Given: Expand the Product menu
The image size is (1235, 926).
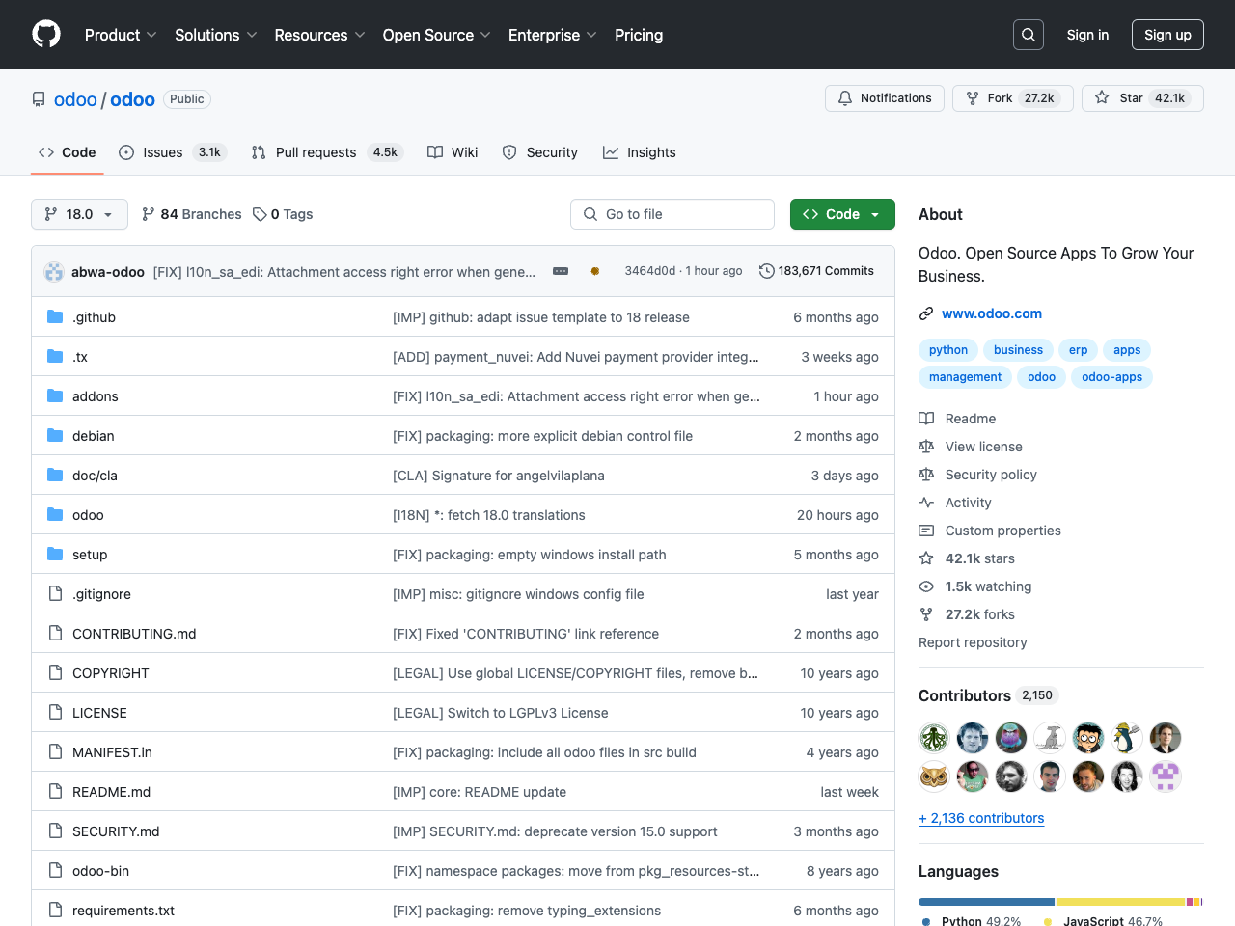Looking at the screenshot, I should click(121, 35).
